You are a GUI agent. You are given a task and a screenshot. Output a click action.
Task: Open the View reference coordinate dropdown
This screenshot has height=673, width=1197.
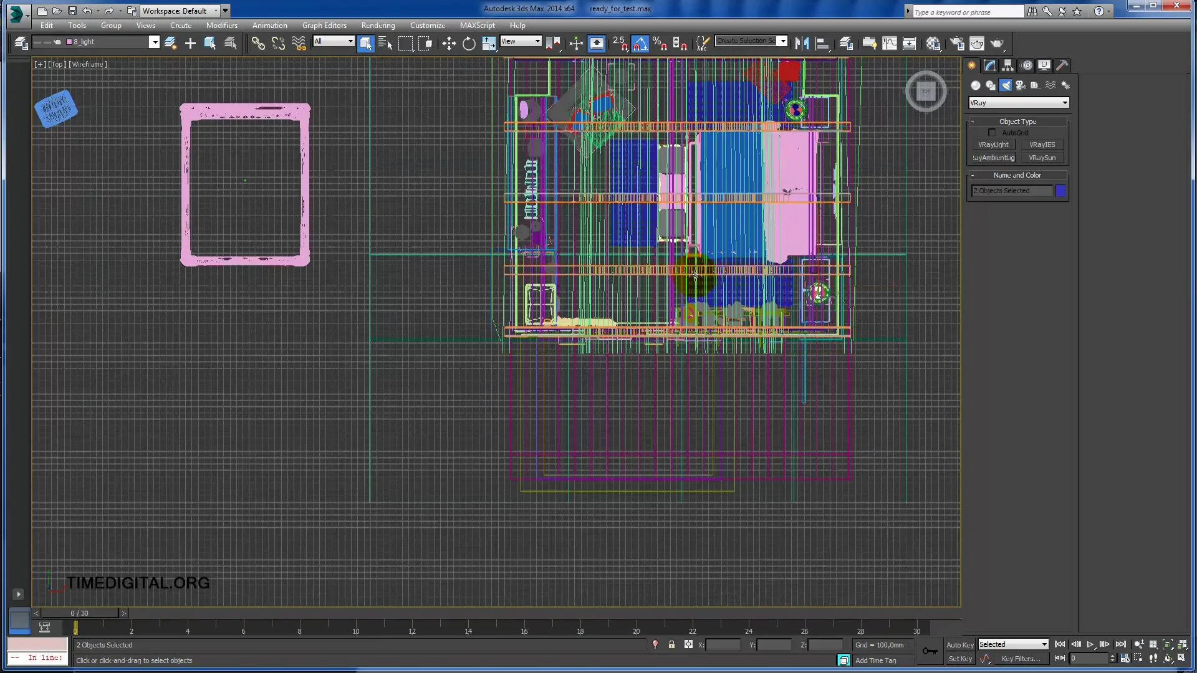pos(537,41)
